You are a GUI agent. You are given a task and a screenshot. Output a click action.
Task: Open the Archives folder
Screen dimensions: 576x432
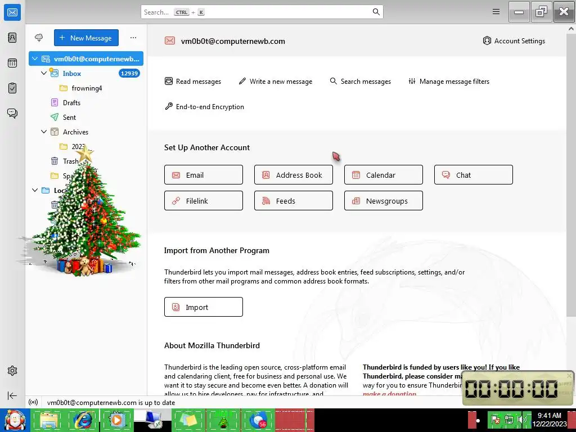click(86, 132)
